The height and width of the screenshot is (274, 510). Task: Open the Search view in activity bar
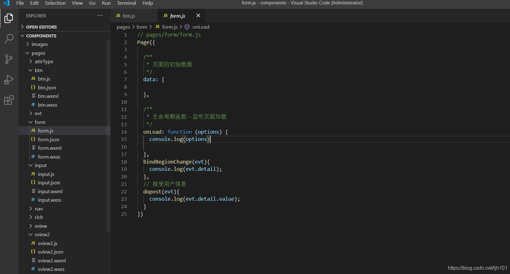pos(9,39)
